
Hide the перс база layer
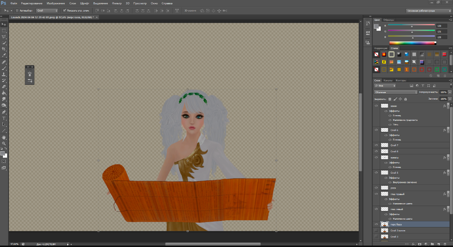coord(376,224)
